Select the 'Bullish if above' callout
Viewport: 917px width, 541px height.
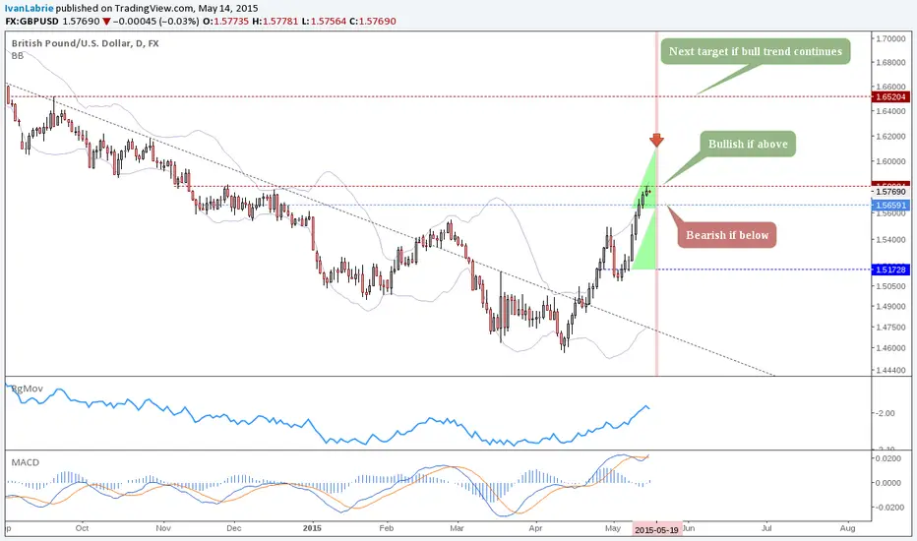[748, 144]
